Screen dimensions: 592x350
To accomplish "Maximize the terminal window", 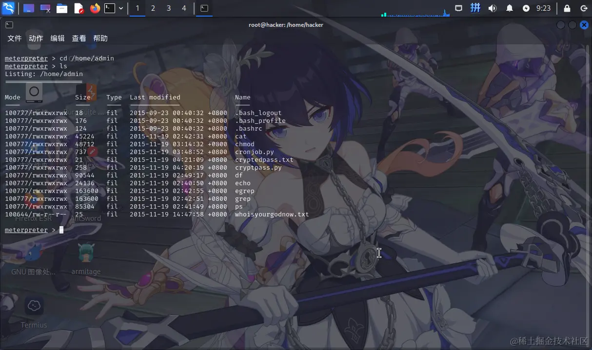I will coord(572,25).
